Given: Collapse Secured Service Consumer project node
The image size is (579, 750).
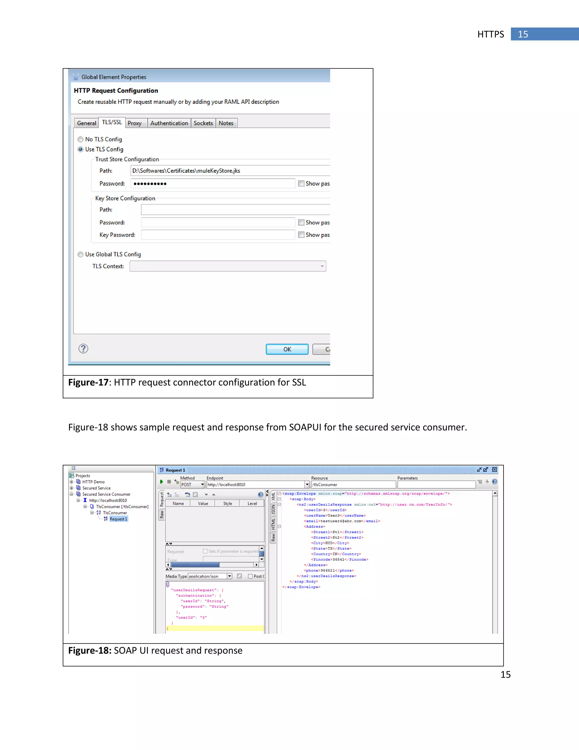Looking at the screenshot, I should coord(71,494).
